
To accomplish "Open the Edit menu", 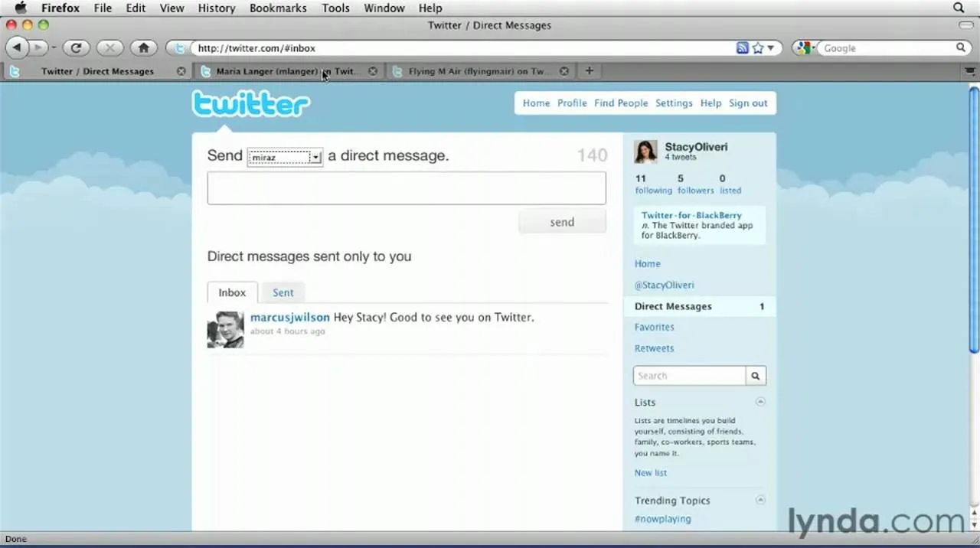I will point(136,8).
